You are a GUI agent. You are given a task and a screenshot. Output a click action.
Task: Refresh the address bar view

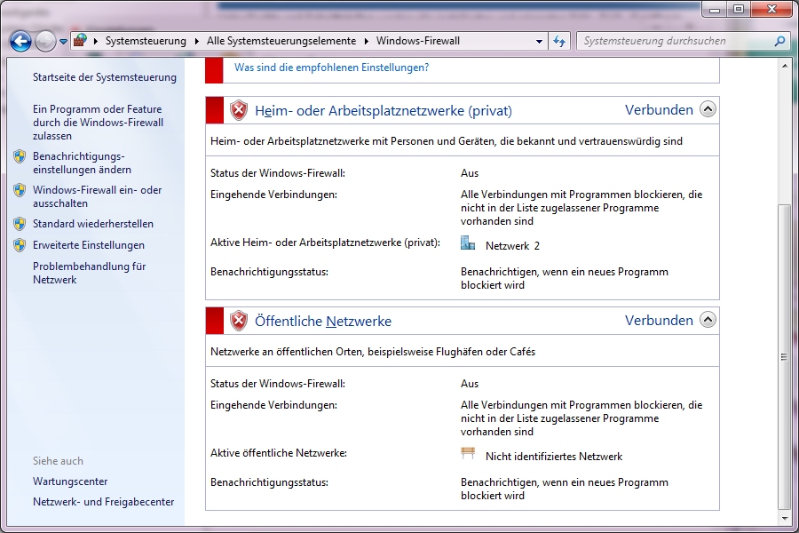(559, 42)
